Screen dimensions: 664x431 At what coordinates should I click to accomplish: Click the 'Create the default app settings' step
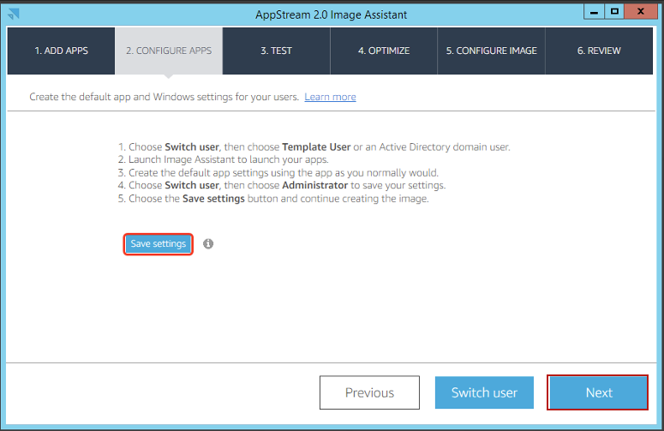(278, 173)
